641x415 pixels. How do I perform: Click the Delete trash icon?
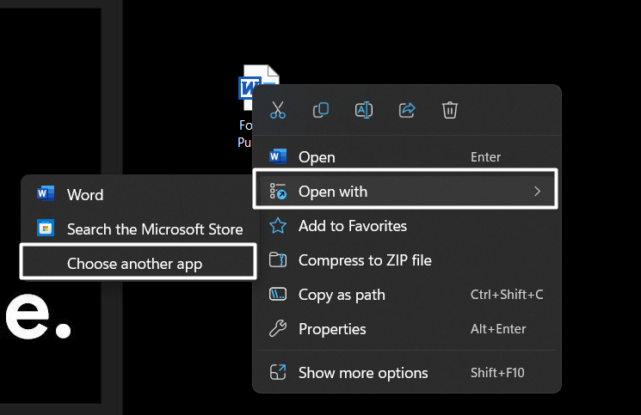[x=450, y=110]
